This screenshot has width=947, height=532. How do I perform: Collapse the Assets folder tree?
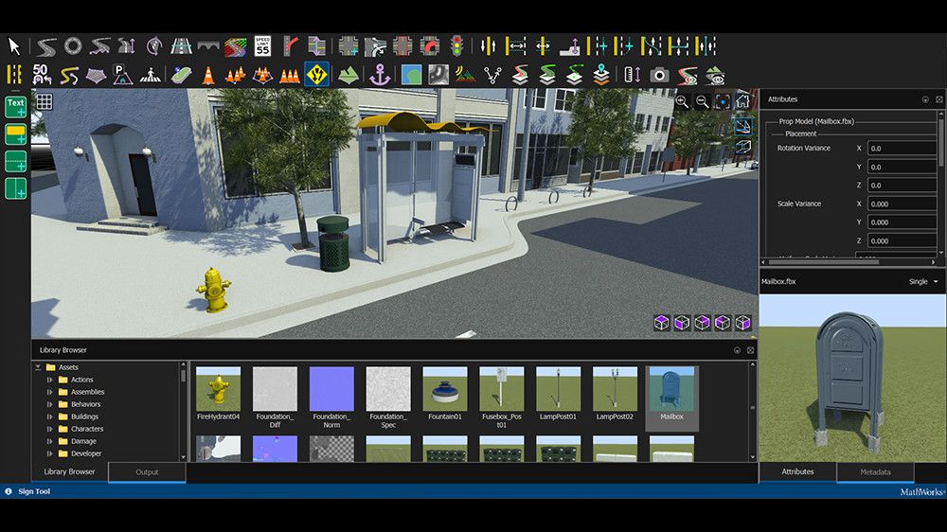pos(38,367)
